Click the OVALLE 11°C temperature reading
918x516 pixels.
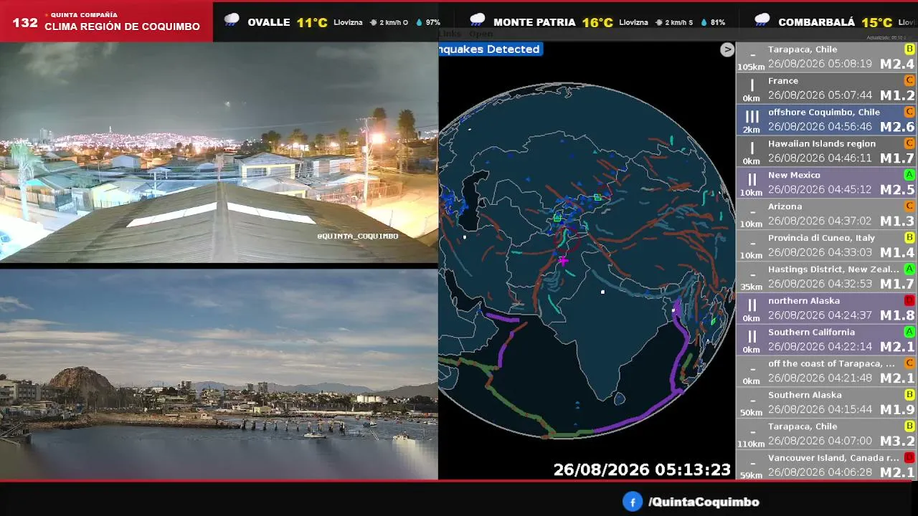tap(312, 22)
